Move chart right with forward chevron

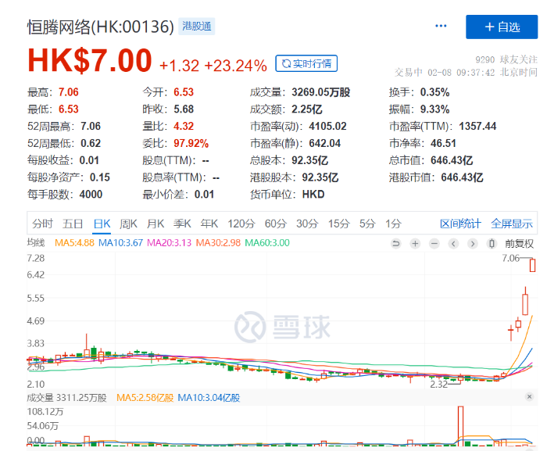tap(473, 243)
